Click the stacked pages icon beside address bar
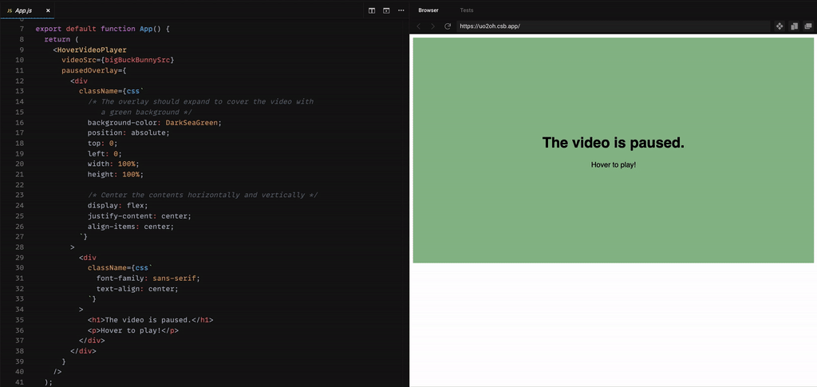Screen dimensions: 817x387 click(794, 26)
